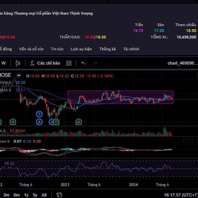
Task: Click the Sàn floor price 17.25
Action: pyautogui.click(x=159, y=31)
